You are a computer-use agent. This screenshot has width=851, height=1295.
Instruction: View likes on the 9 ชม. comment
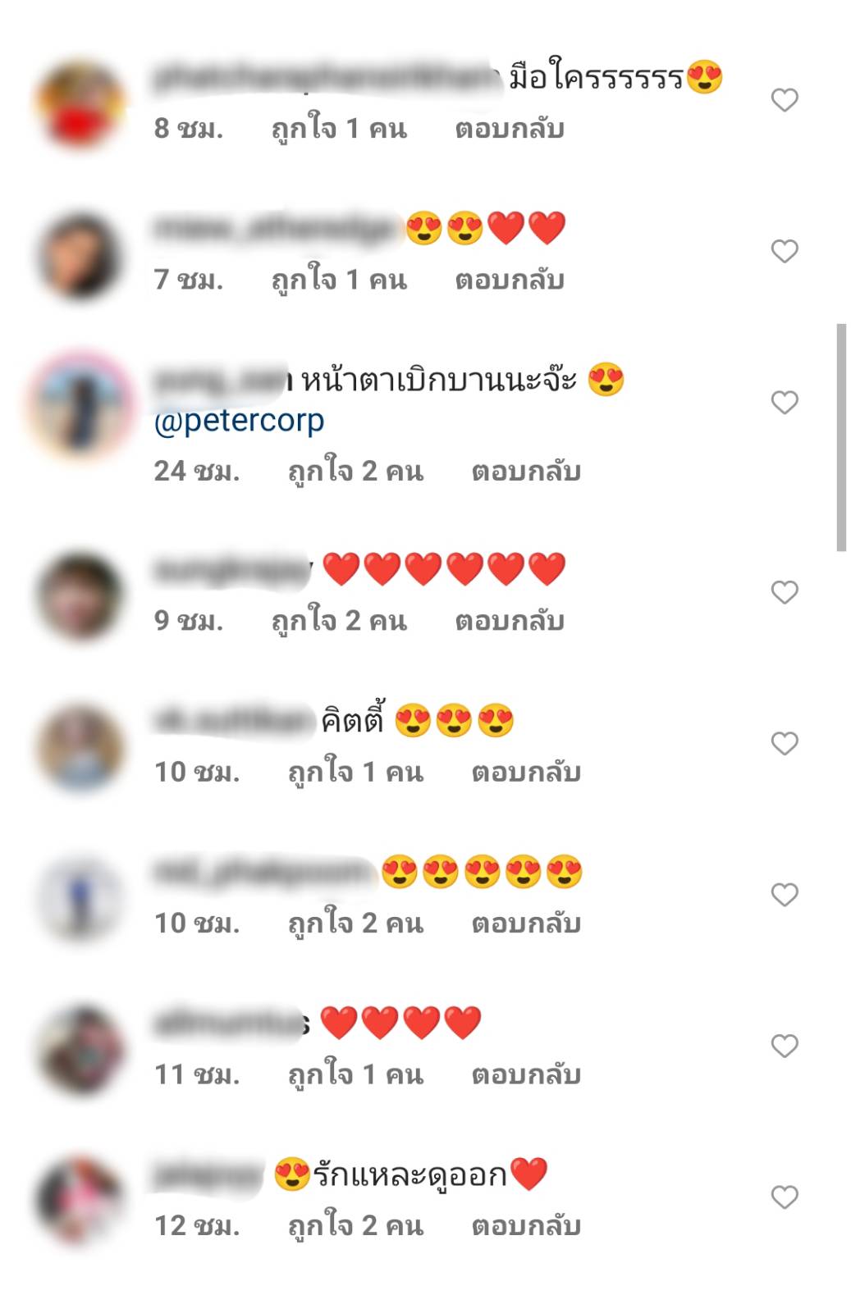[x=339, y=622]
